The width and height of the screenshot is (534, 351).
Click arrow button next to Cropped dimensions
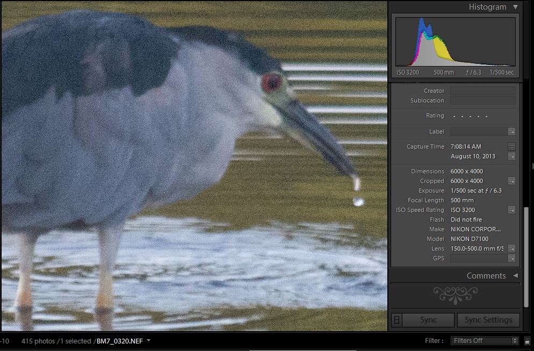511,181
